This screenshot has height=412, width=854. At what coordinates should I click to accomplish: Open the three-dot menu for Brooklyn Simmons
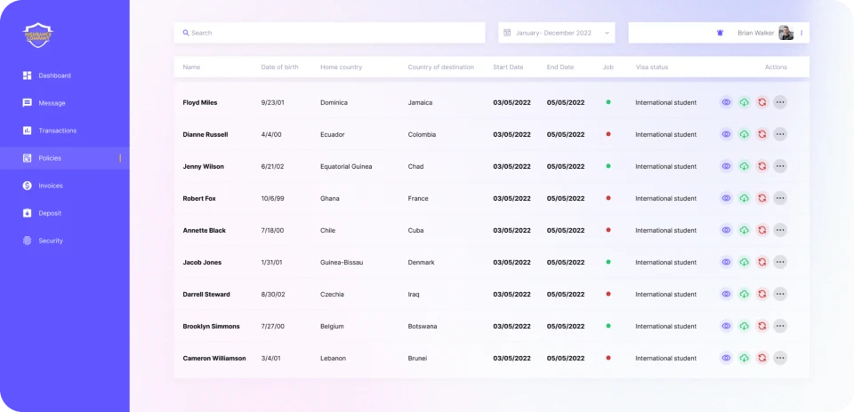(x=780, y=326)
